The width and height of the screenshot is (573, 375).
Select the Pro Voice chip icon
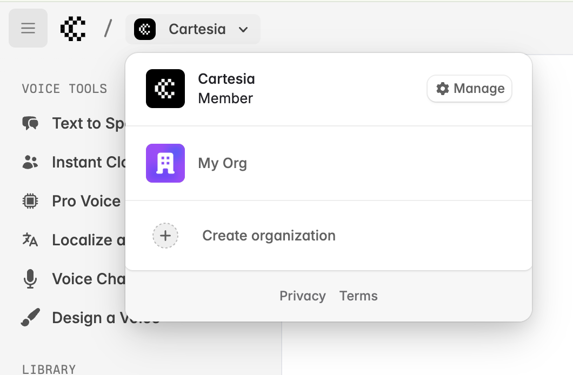(30, 201)
